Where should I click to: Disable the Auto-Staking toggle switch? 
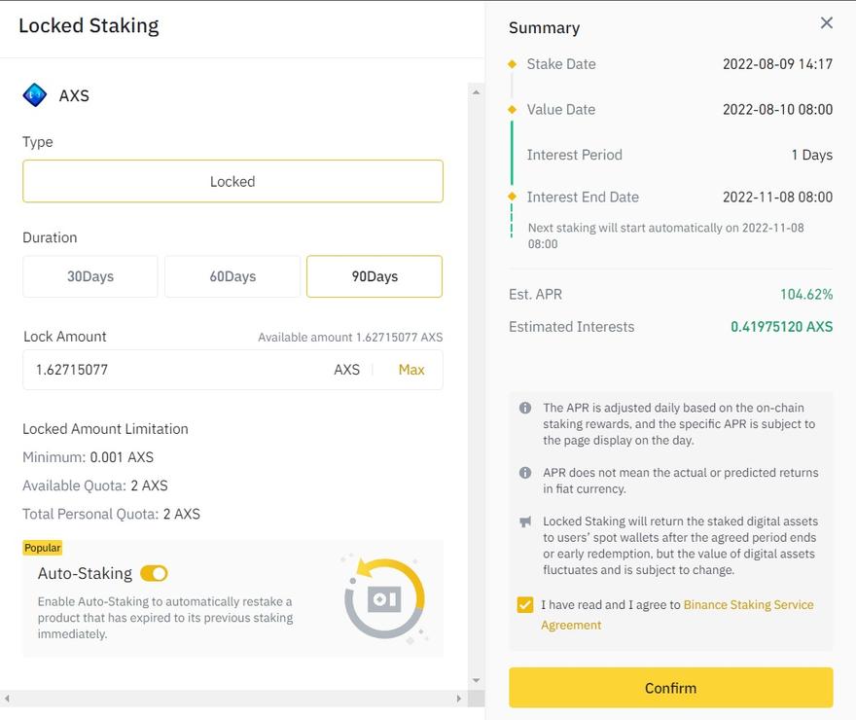(x=154, y=574)
